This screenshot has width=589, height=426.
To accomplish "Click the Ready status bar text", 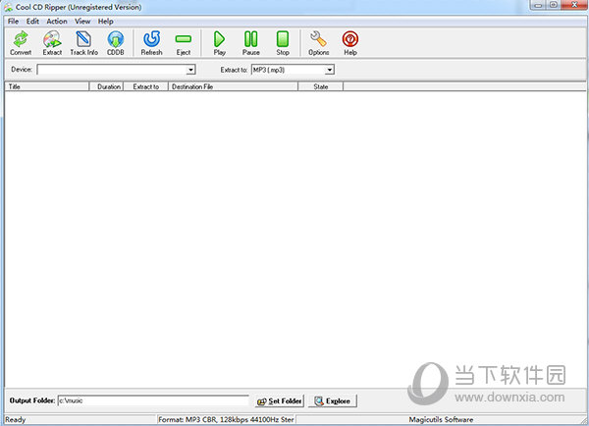I will click(16, 419).
